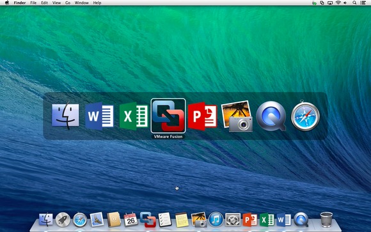371x232 pixels.
Task: Open Reminders checklist icon in the Dock
Action: pyautogui.click(x=164, y=219)
